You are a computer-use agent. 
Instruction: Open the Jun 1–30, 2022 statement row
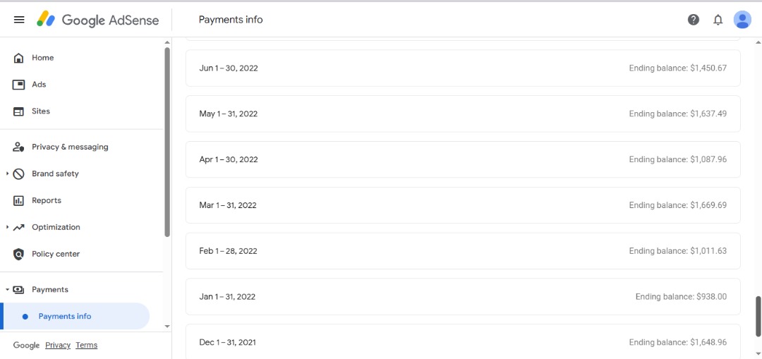463,68
